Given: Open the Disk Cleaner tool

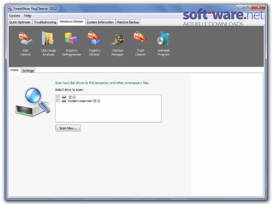Looking at the screenshot, I should click(25, 44).
